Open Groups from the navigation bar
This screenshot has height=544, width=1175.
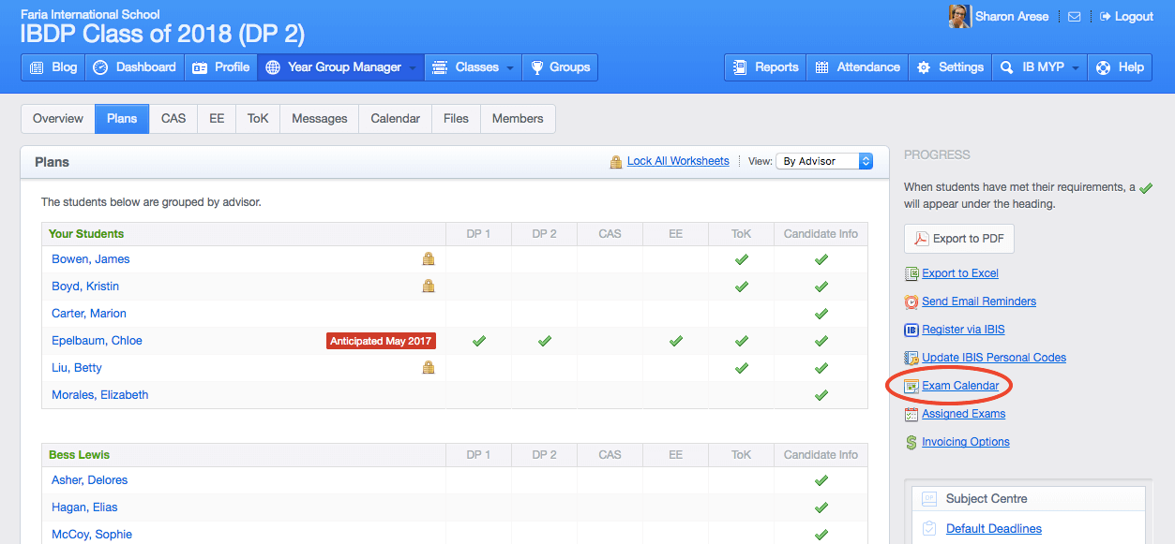click(560, 67)
